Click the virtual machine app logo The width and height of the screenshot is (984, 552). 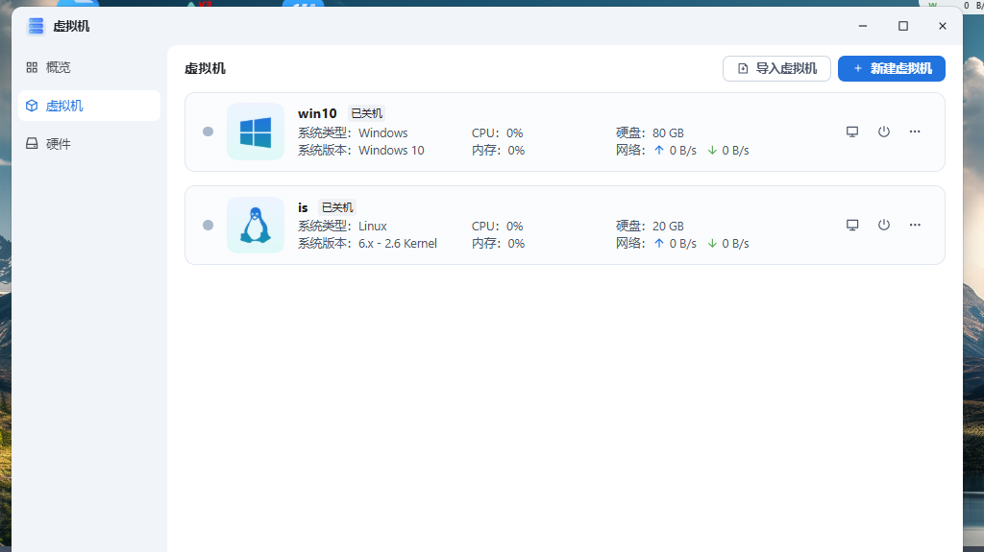tap(36, 26)
